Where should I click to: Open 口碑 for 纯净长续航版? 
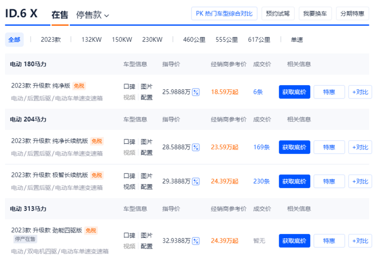pyautogui.click(x=129, y=142)
